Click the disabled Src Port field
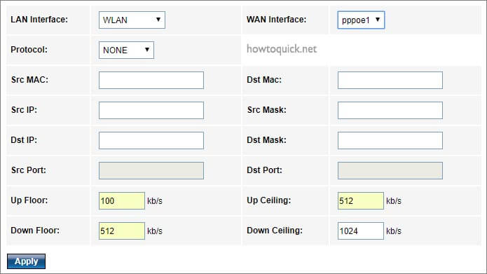This screenshot has width=487, height=274. pyautogui.click(x=151, y=170)
